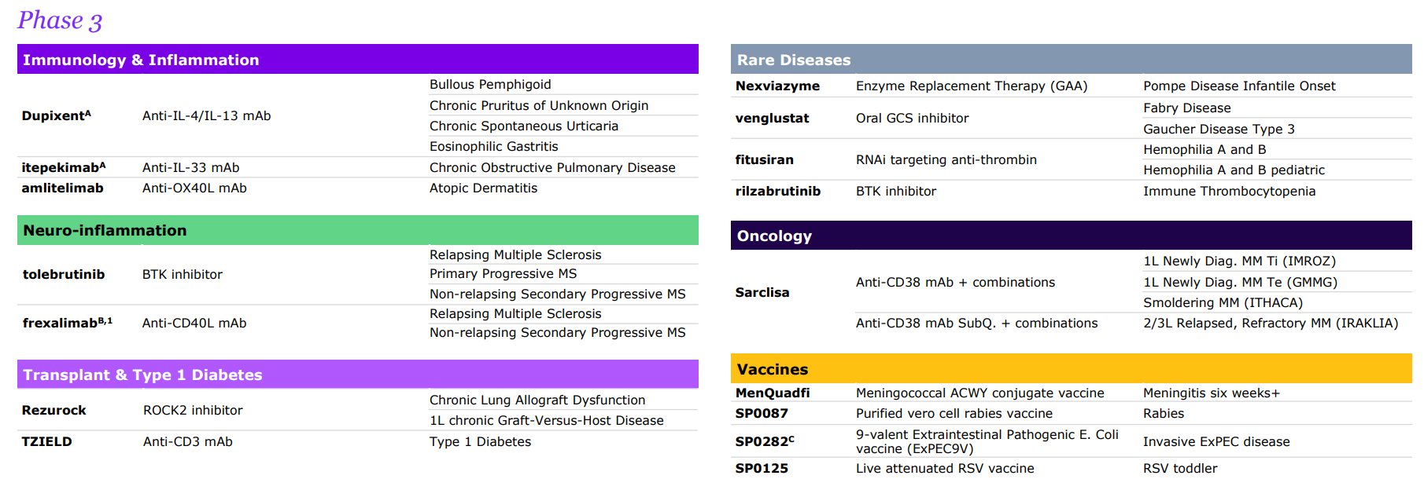
Task: Click the Immunology & Inflammation section header
Action: point(141,60)
